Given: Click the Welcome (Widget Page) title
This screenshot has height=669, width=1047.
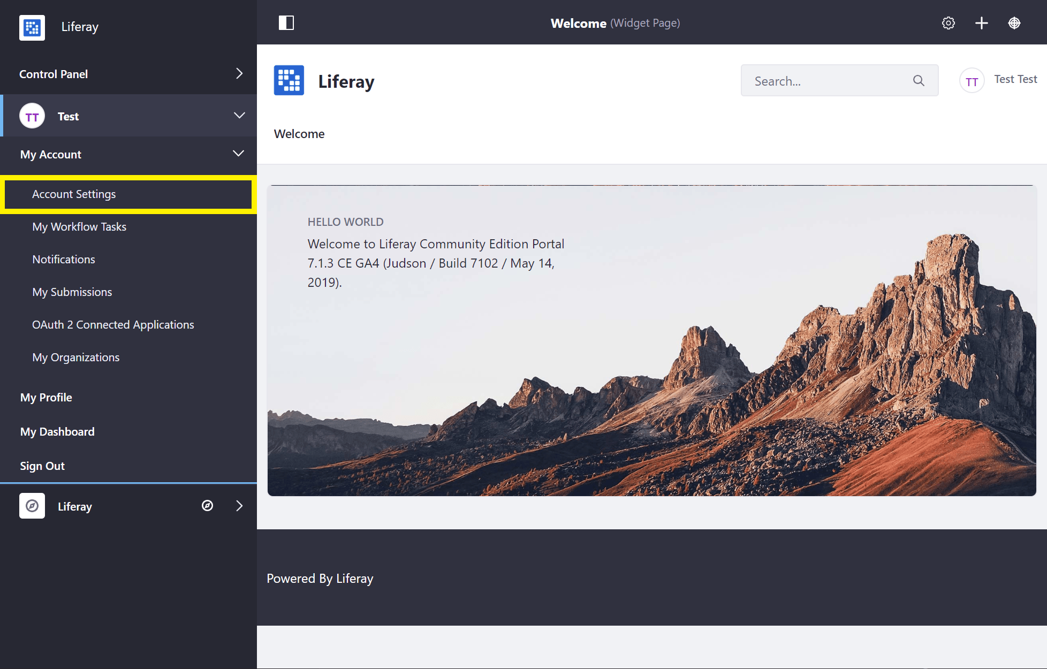Looking at the screenshot, I should click(615, 23).
